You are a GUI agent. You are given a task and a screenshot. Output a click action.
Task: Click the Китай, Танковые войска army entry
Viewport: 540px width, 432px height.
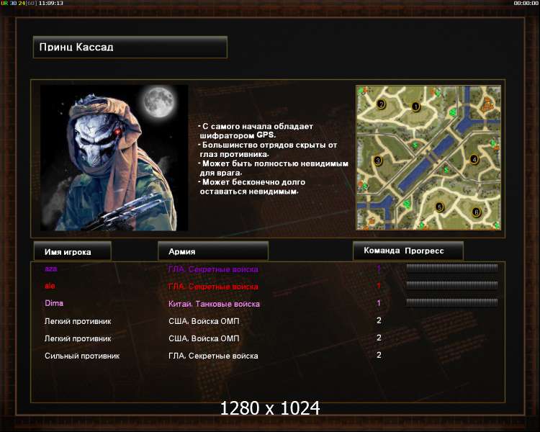214,304
